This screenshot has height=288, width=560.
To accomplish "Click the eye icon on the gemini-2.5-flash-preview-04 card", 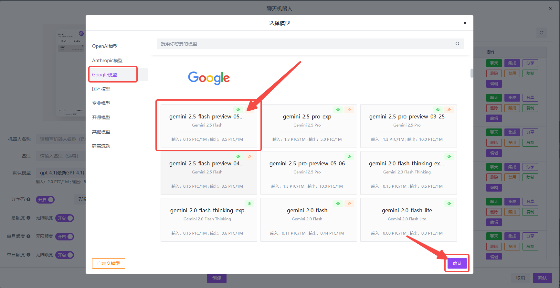I will click(238, 157).
